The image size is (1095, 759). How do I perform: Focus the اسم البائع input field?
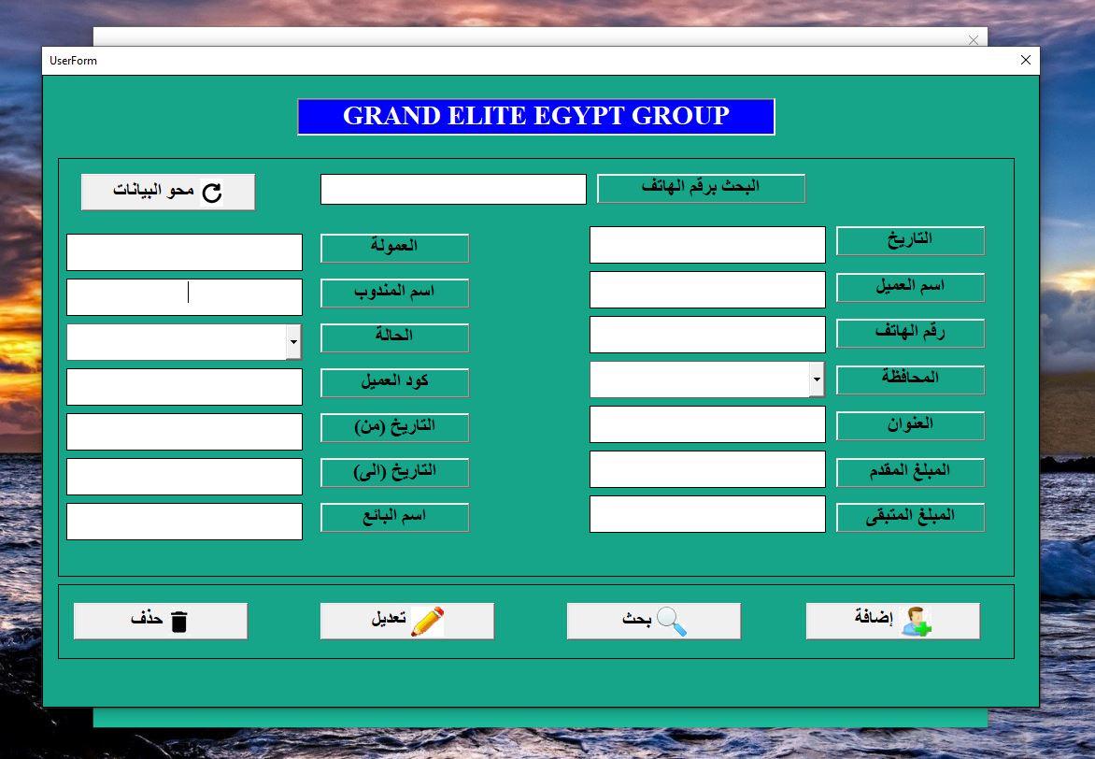click(184, 522)
